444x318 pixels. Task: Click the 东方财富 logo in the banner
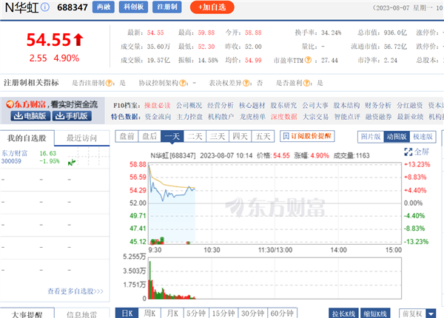[x=26, y=104]
